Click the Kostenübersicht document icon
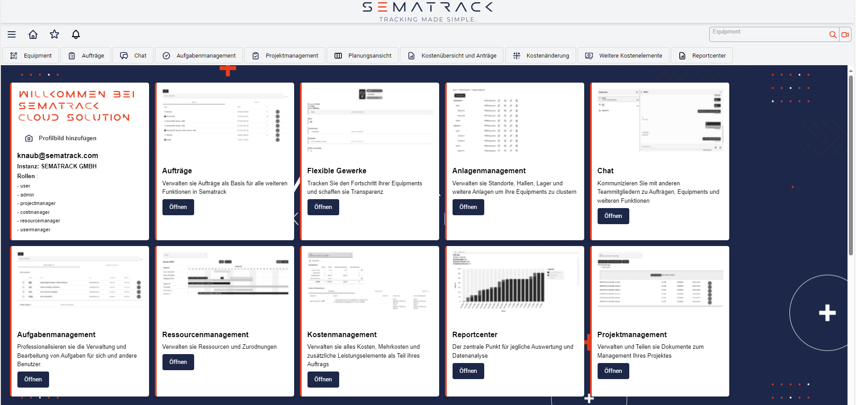 point(411,56)
